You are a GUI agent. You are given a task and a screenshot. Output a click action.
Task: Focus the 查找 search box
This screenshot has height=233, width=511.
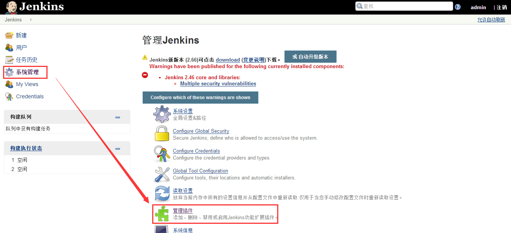404,6
